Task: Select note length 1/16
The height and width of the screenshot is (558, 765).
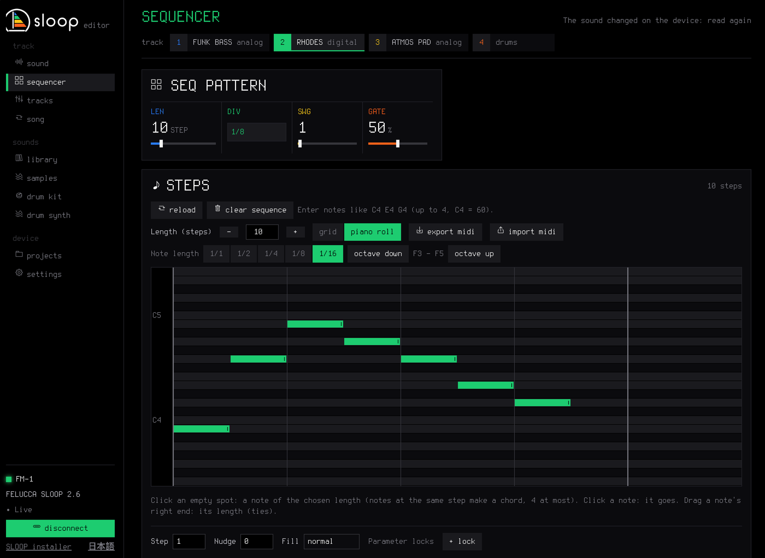Action: [x=328, y=254]
